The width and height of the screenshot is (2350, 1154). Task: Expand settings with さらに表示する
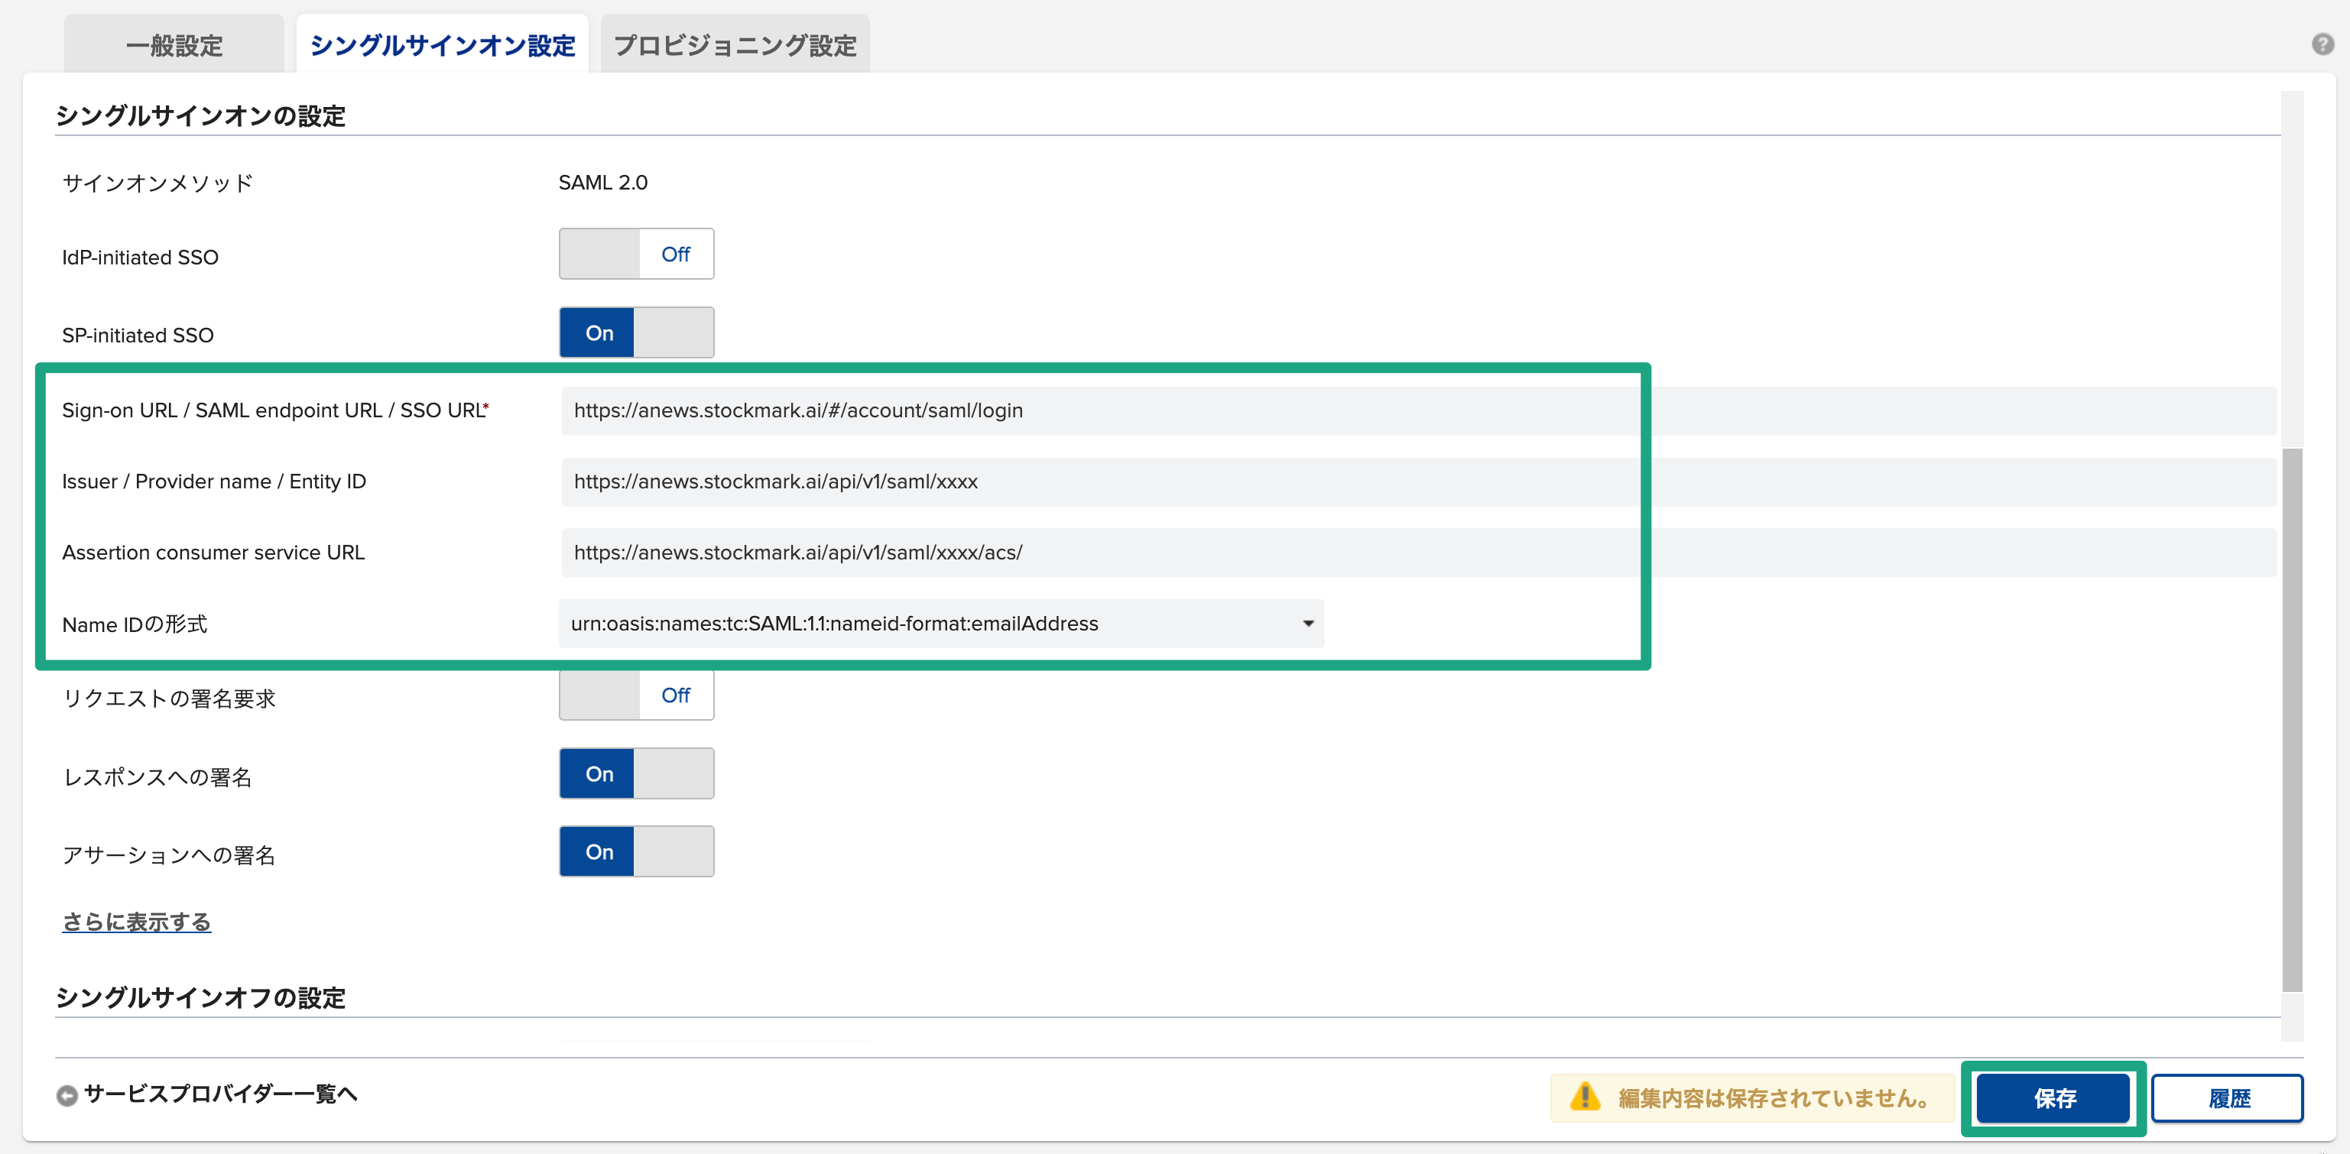(x=137, y=922)
